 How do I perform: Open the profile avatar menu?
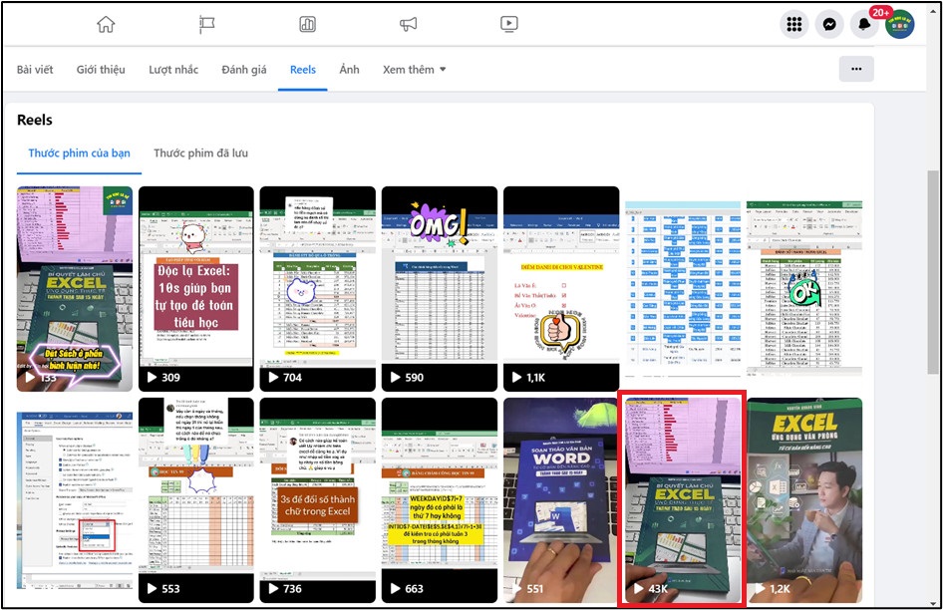tap(900, 25)
